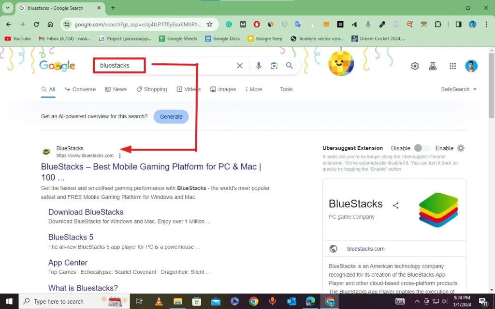
Task: Open the Ubersuggest U extension icon
Action: click(x=284, y=24)
